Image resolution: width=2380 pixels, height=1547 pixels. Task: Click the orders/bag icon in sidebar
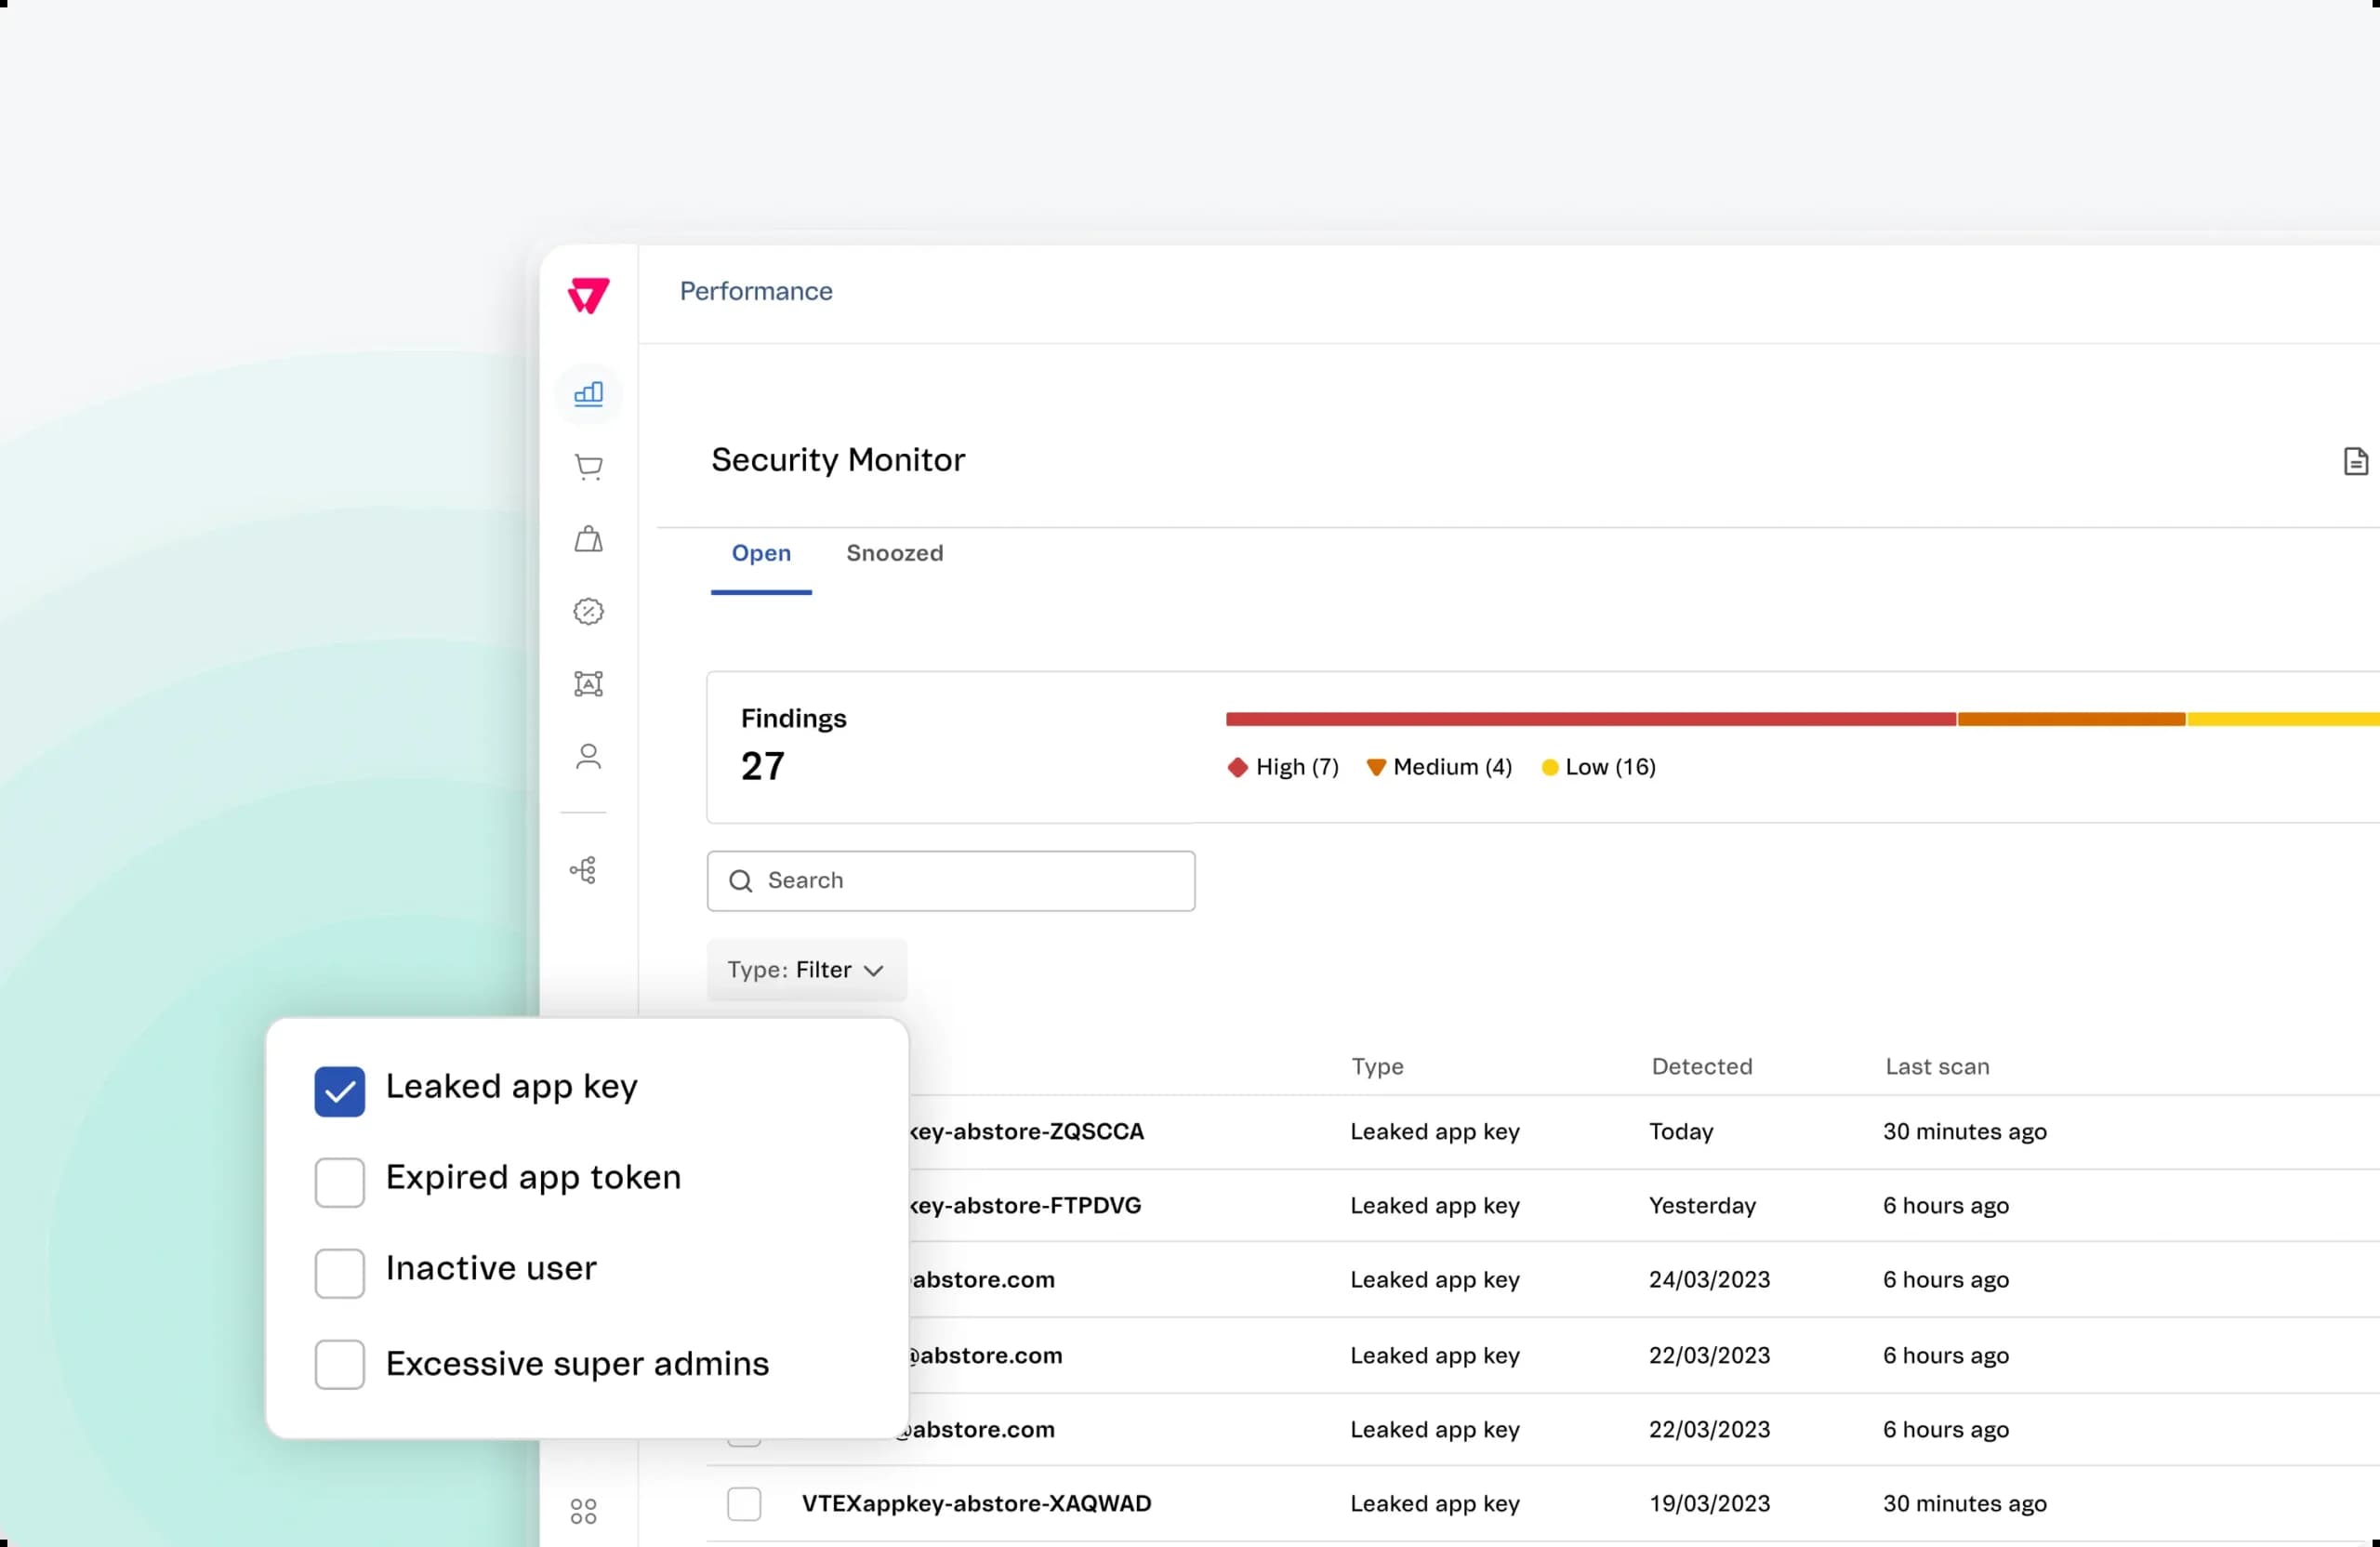coord(589,537)
